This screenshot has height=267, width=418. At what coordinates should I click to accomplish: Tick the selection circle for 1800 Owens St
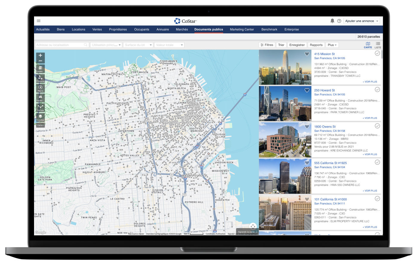tap(377, 126)
